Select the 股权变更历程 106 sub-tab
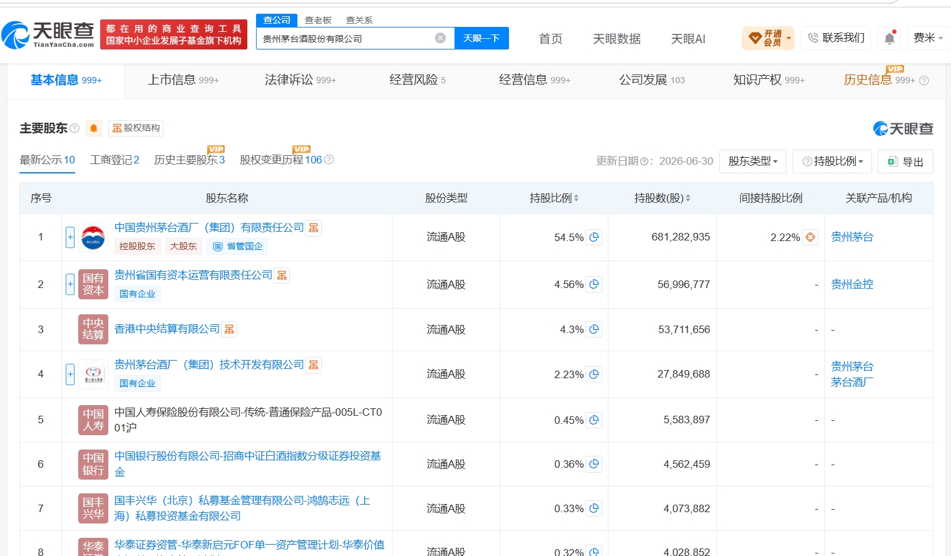Screen dimensions: 951x556 pos(280,160)
